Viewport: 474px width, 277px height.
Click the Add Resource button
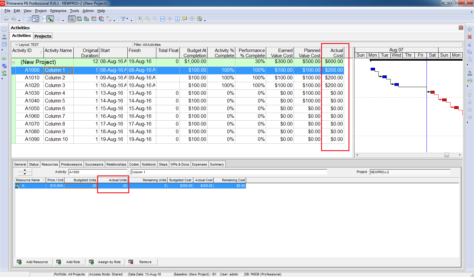coord(33,262)
